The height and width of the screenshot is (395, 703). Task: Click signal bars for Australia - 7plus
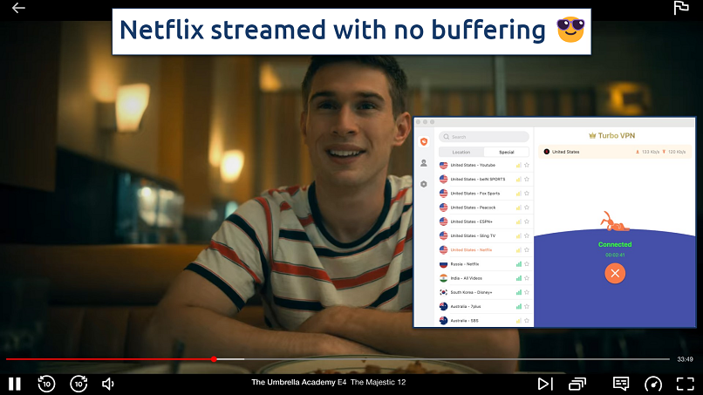519,307
